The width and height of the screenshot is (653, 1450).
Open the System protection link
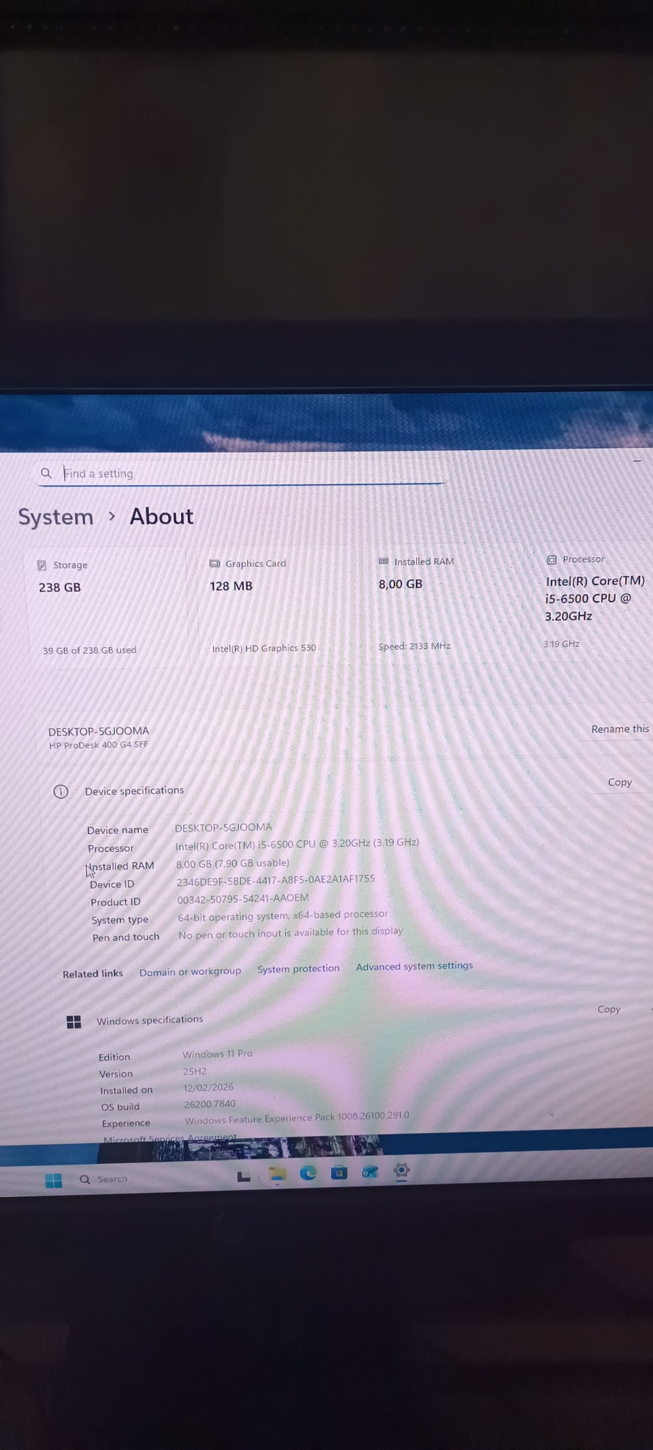coord(298,969)
